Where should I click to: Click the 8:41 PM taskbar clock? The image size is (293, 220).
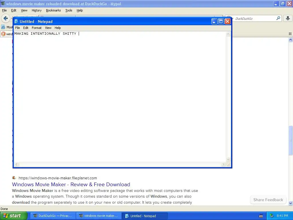[282, 216]
